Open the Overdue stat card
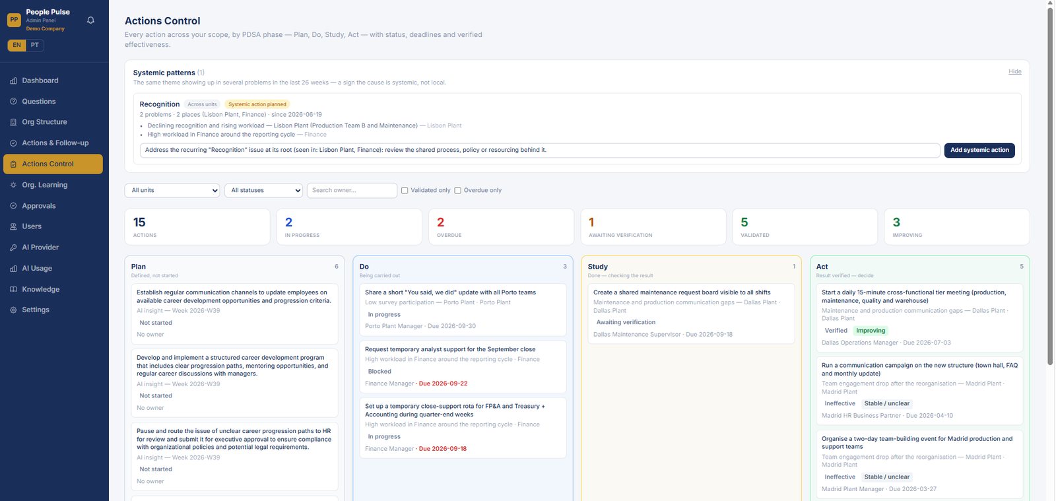The image size is (1056, 501). tap(501, 227)
